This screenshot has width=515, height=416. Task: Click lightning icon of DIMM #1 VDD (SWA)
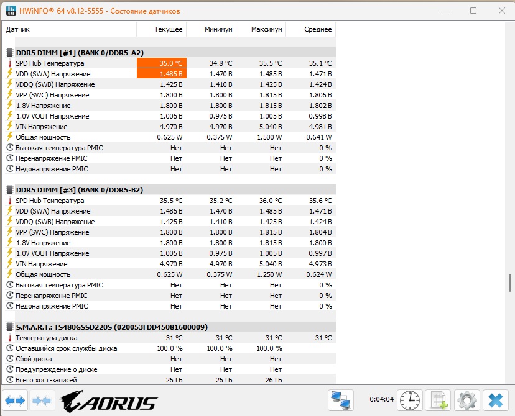(x=10, y=73)
